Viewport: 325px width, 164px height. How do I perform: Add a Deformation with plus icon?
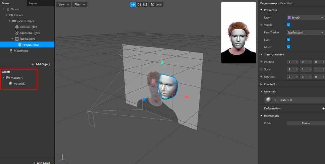(323, 108)
